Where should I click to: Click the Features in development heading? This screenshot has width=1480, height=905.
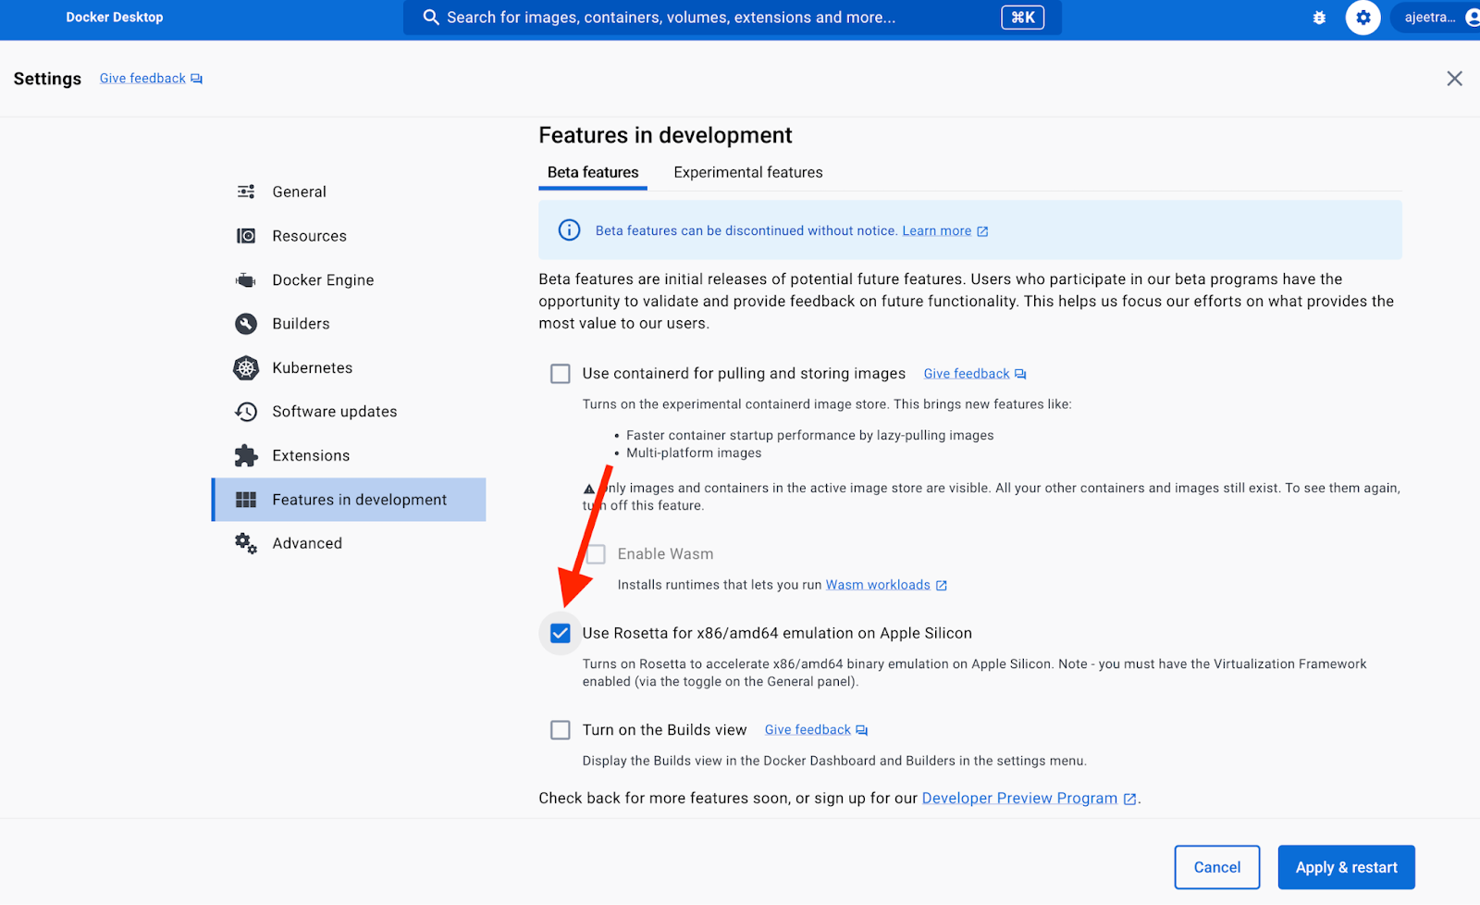pos(666,135)
